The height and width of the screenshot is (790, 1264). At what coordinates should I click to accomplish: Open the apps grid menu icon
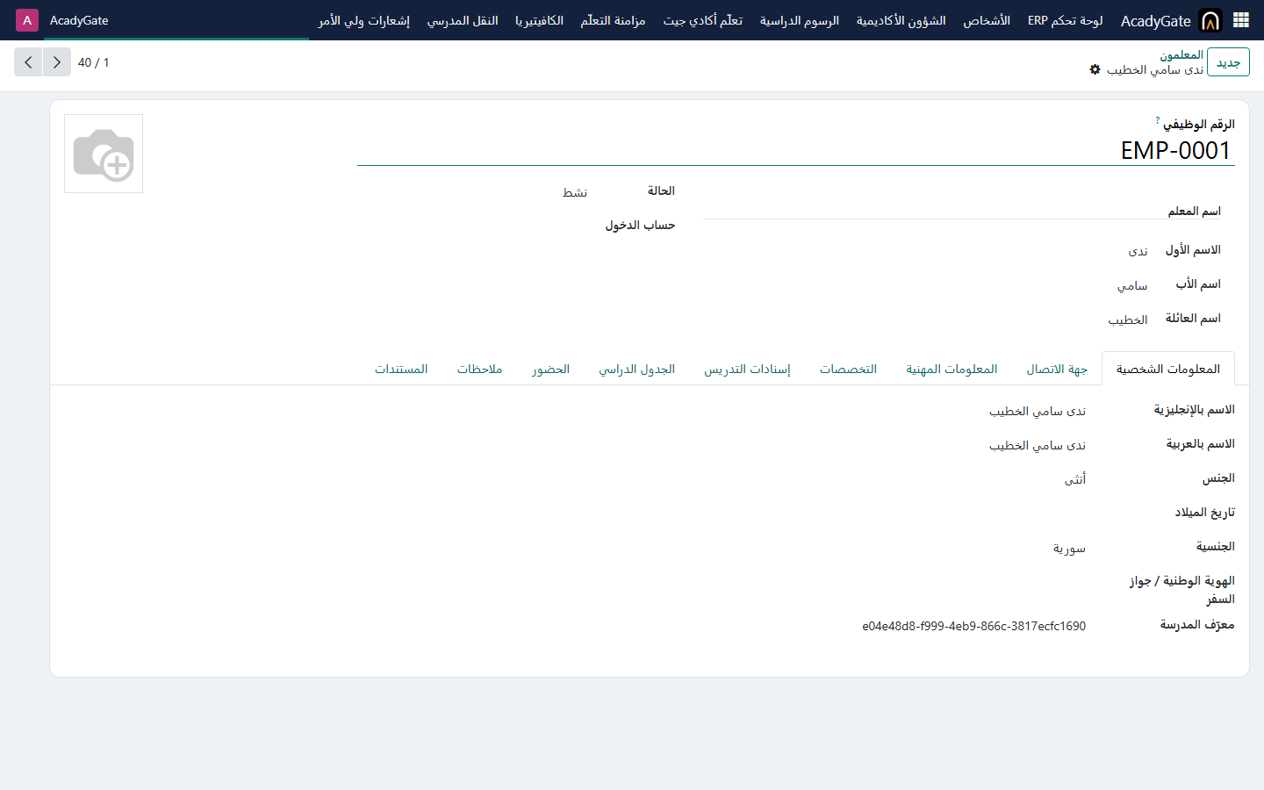(1241, 20)
